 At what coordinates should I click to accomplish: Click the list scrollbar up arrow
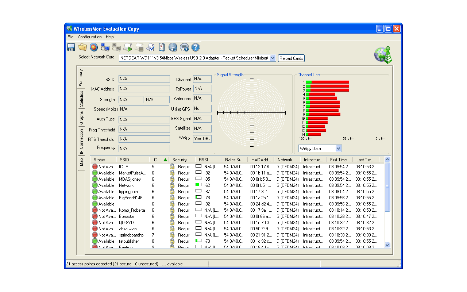tap(387, 159)
